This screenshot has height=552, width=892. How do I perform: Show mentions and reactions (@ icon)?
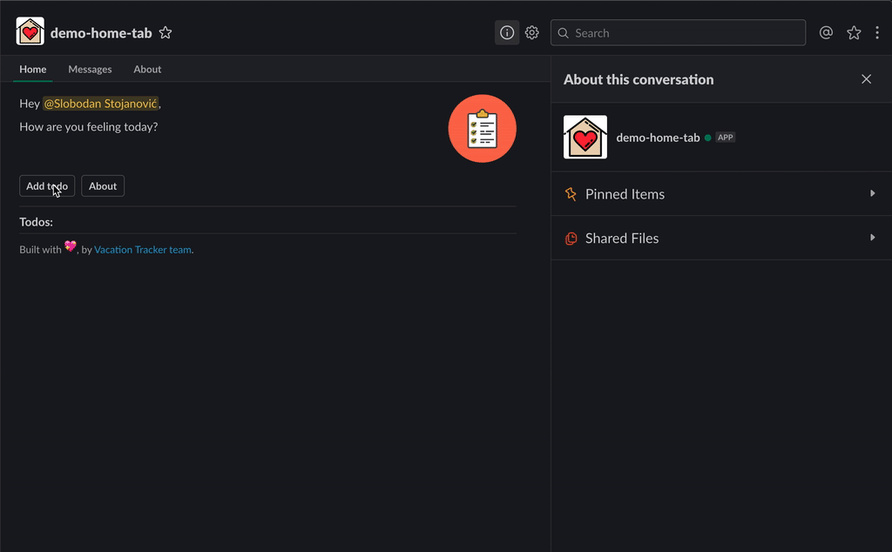(x=826, y=33)
